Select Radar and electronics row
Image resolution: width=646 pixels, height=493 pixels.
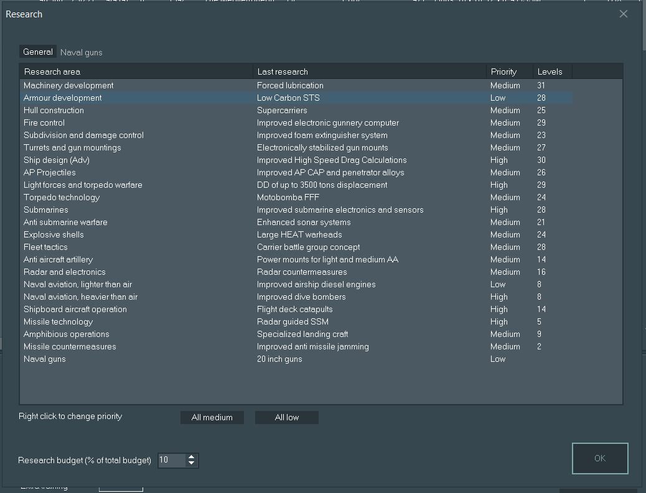(296, 272)
